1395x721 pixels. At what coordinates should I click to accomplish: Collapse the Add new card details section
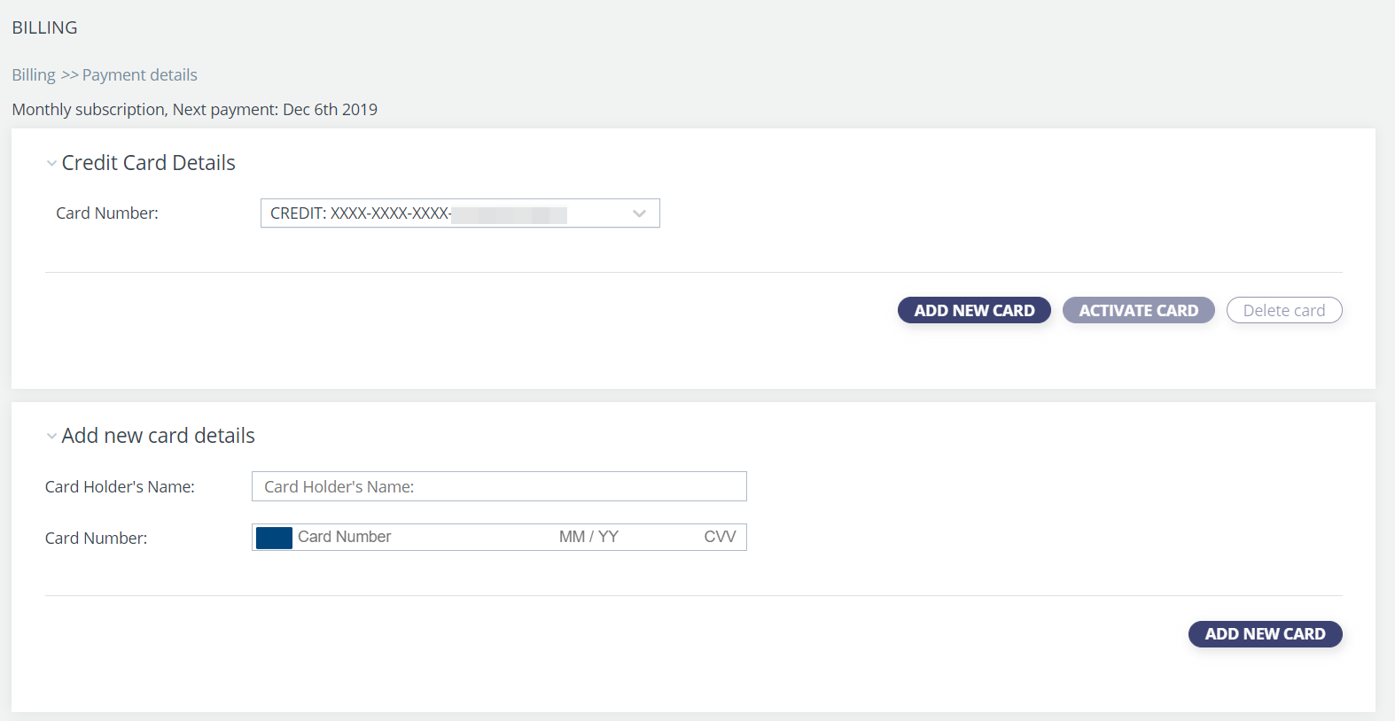[x=51, y=437]
